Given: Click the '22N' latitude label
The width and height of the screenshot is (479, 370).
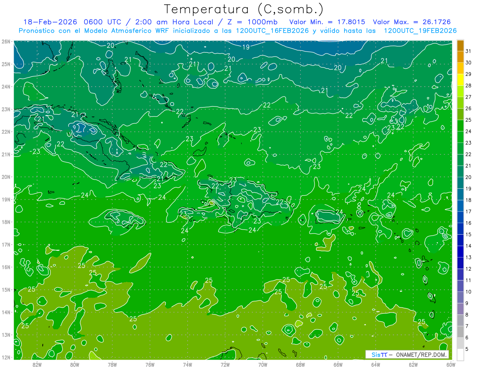Looking at the screenshot, I should pyautogui.click(x=6, y=131).
